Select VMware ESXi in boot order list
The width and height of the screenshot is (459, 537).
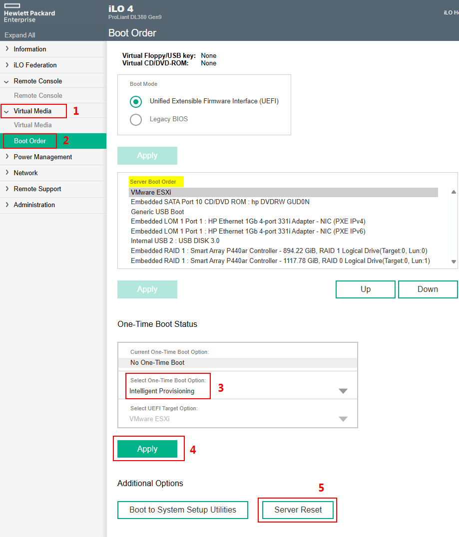[284, 193]
